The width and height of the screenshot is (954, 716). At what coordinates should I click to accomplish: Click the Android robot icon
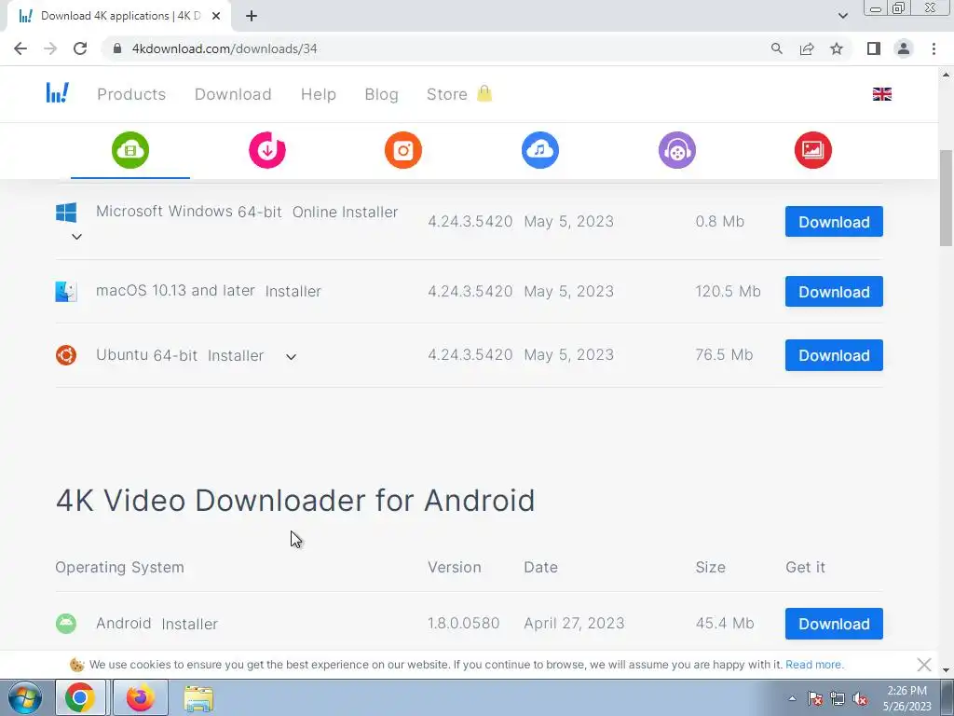coord(66,624)
